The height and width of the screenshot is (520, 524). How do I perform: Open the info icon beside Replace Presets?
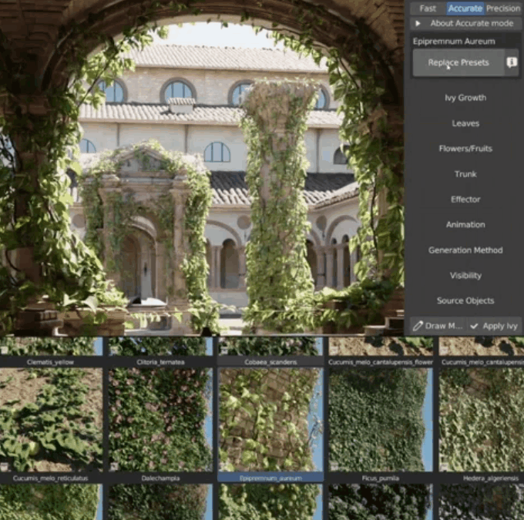point(512,62)
